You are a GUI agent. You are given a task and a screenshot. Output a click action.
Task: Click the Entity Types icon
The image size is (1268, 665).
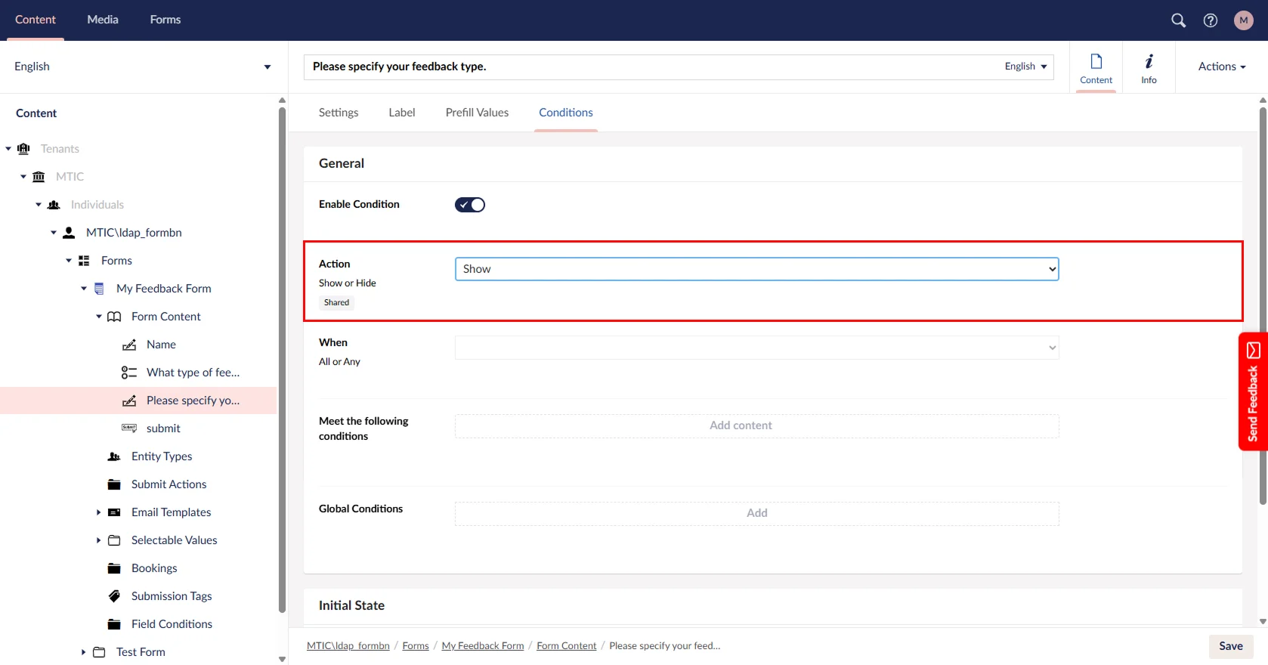(x=114, y=456)
